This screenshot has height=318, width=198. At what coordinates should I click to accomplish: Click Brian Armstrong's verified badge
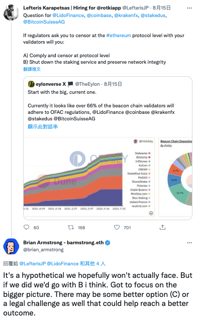pyautogui.click(x=108, y=243)
